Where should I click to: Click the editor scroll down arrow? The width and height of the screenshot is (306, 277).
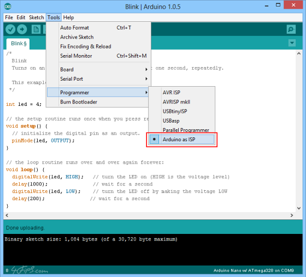(299, 208)
